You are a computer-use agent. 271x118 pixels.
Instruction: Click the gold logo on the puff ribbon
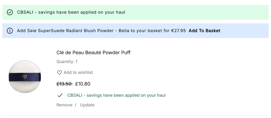[25, 77]
